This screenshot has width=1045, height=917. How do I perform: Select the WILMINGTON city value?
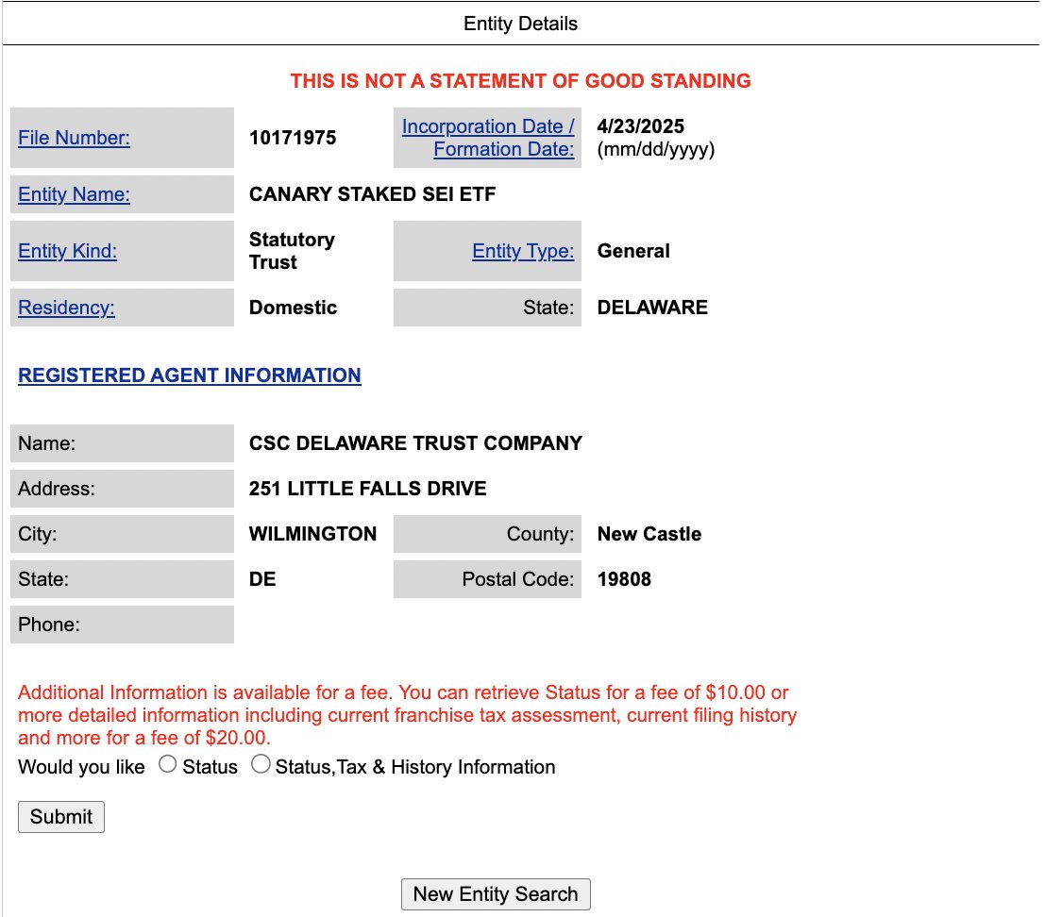click(x=312, y=533)
